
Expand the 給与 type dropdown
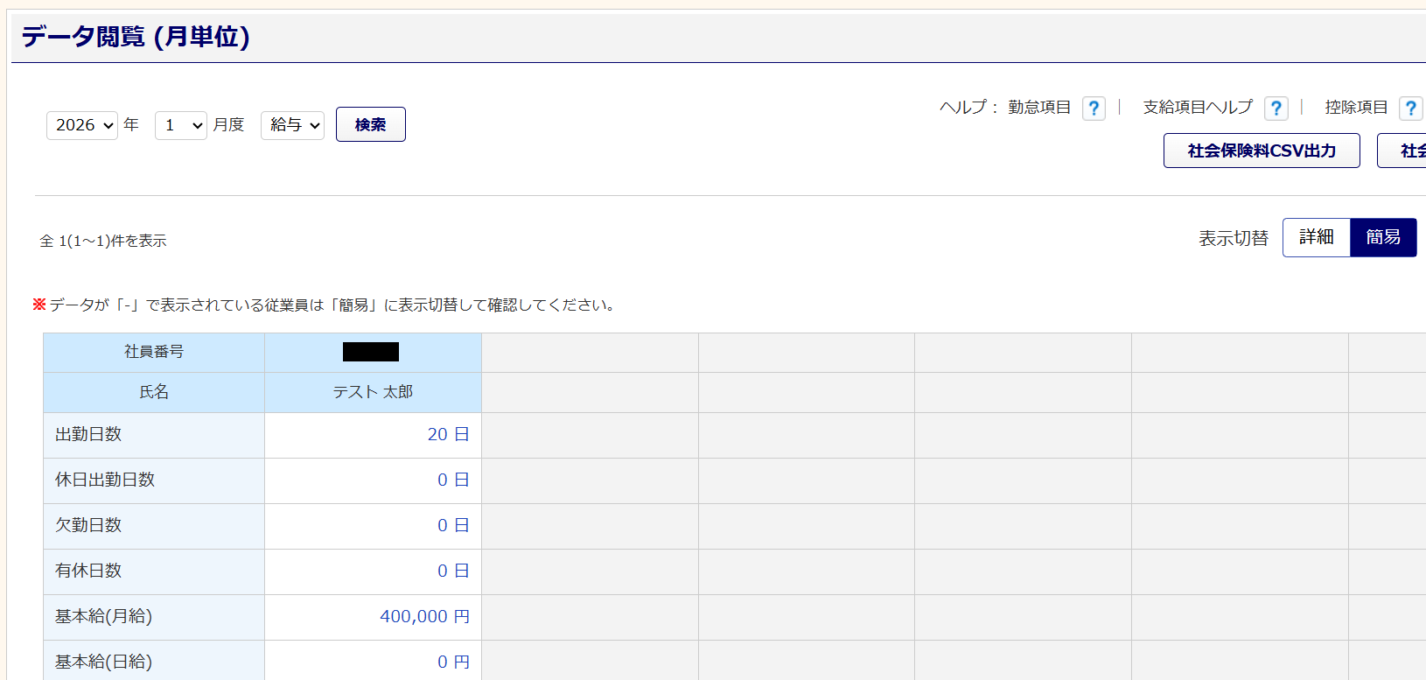click(x=292, y=125)
